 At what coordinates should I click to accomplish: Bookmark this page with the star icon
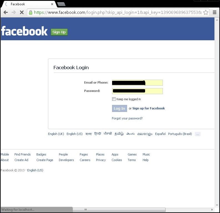[x=206, y=12]
